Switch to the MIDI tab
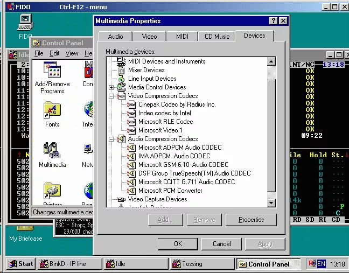 (182, 37)
